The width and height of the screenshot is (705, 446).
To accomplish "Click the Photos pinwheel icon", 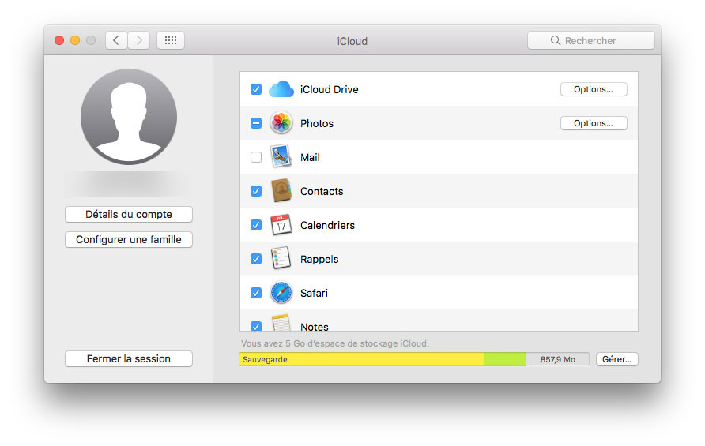I will point(281,123).
